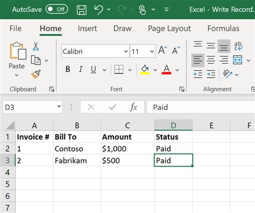The width and height of the screenshot is (255, 213).
Task: Click the Undo arrow icon
Action: coord(98,10)
